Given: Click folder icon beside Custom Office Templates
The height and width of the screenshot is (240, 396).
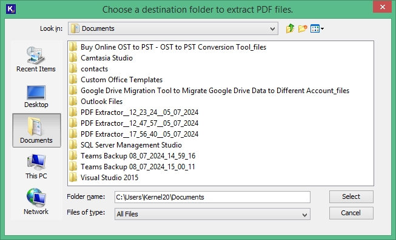Looking at the screenshot, I should click(73, 80).
